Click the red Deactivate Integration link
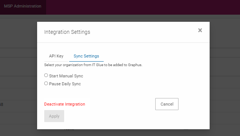Screen dimensions: 240x136 (64, 104)
